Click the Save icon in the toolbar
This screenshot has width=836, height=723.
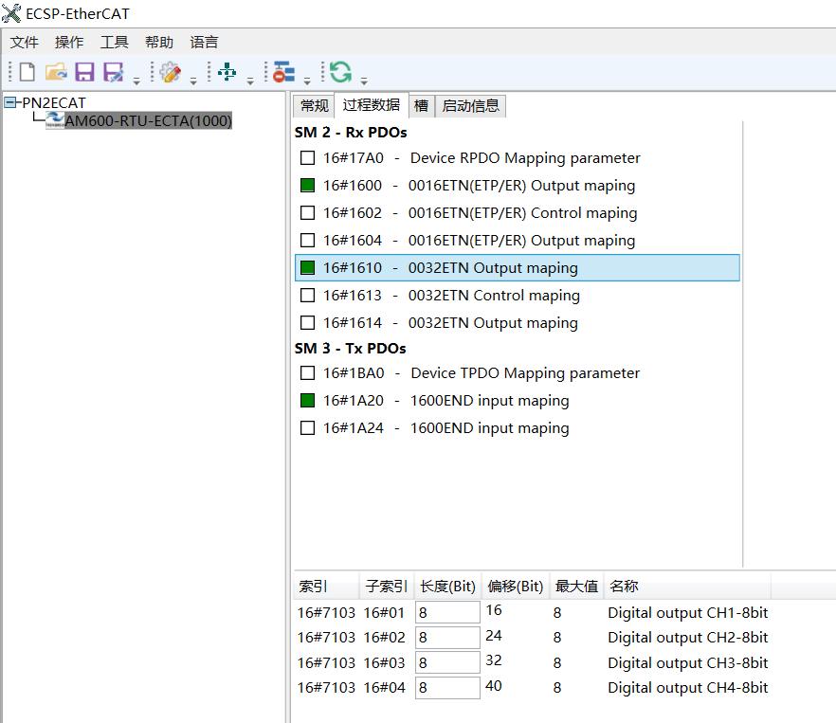click(85, 71)
